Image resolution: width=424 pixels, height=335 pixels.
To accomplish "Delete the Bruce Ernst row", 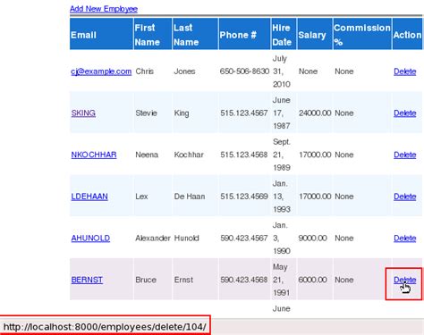I will coord(404,280).
